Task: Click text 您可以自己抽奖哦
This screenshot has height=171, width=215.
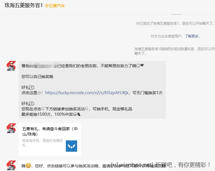Action: click(x=37, y=77)
